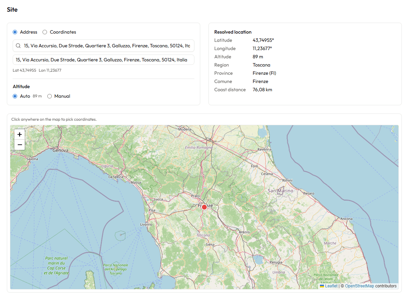Zoom in the map with plus button

[20, 134]
